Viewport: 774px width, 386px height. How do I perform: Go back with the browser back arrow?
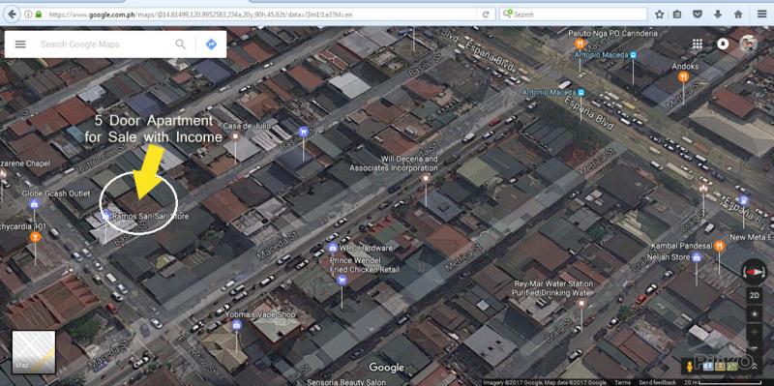[x=12, y=15]
